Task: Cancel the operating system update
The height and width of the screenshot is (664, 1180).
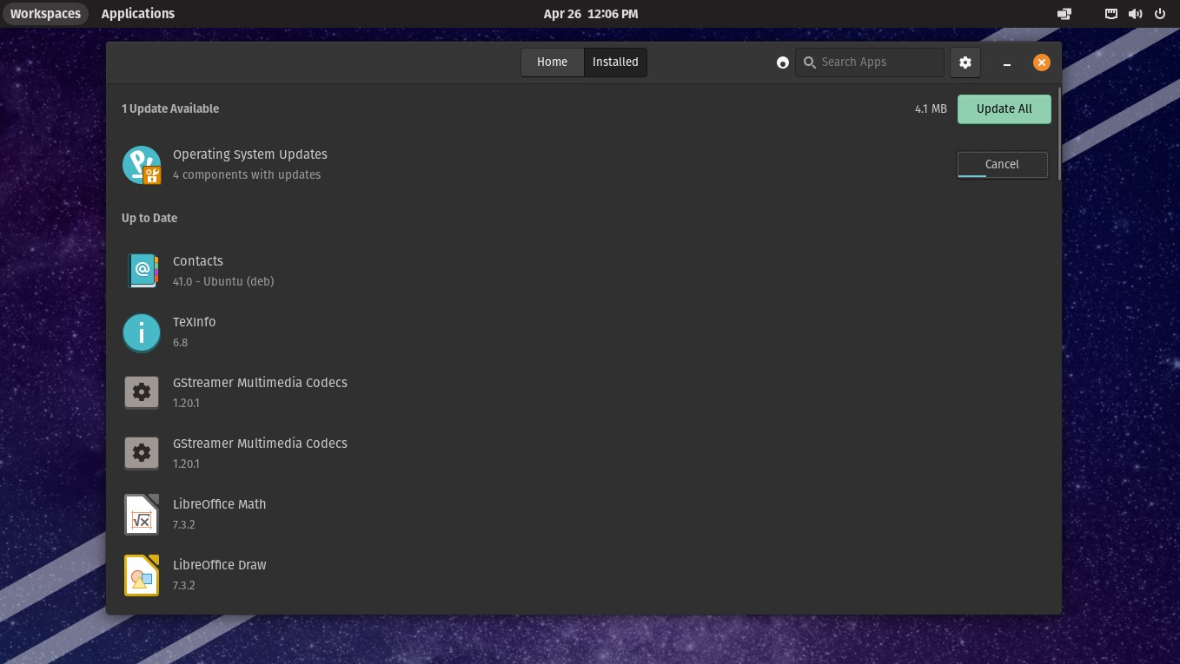Action: (x=1002, y=164)
